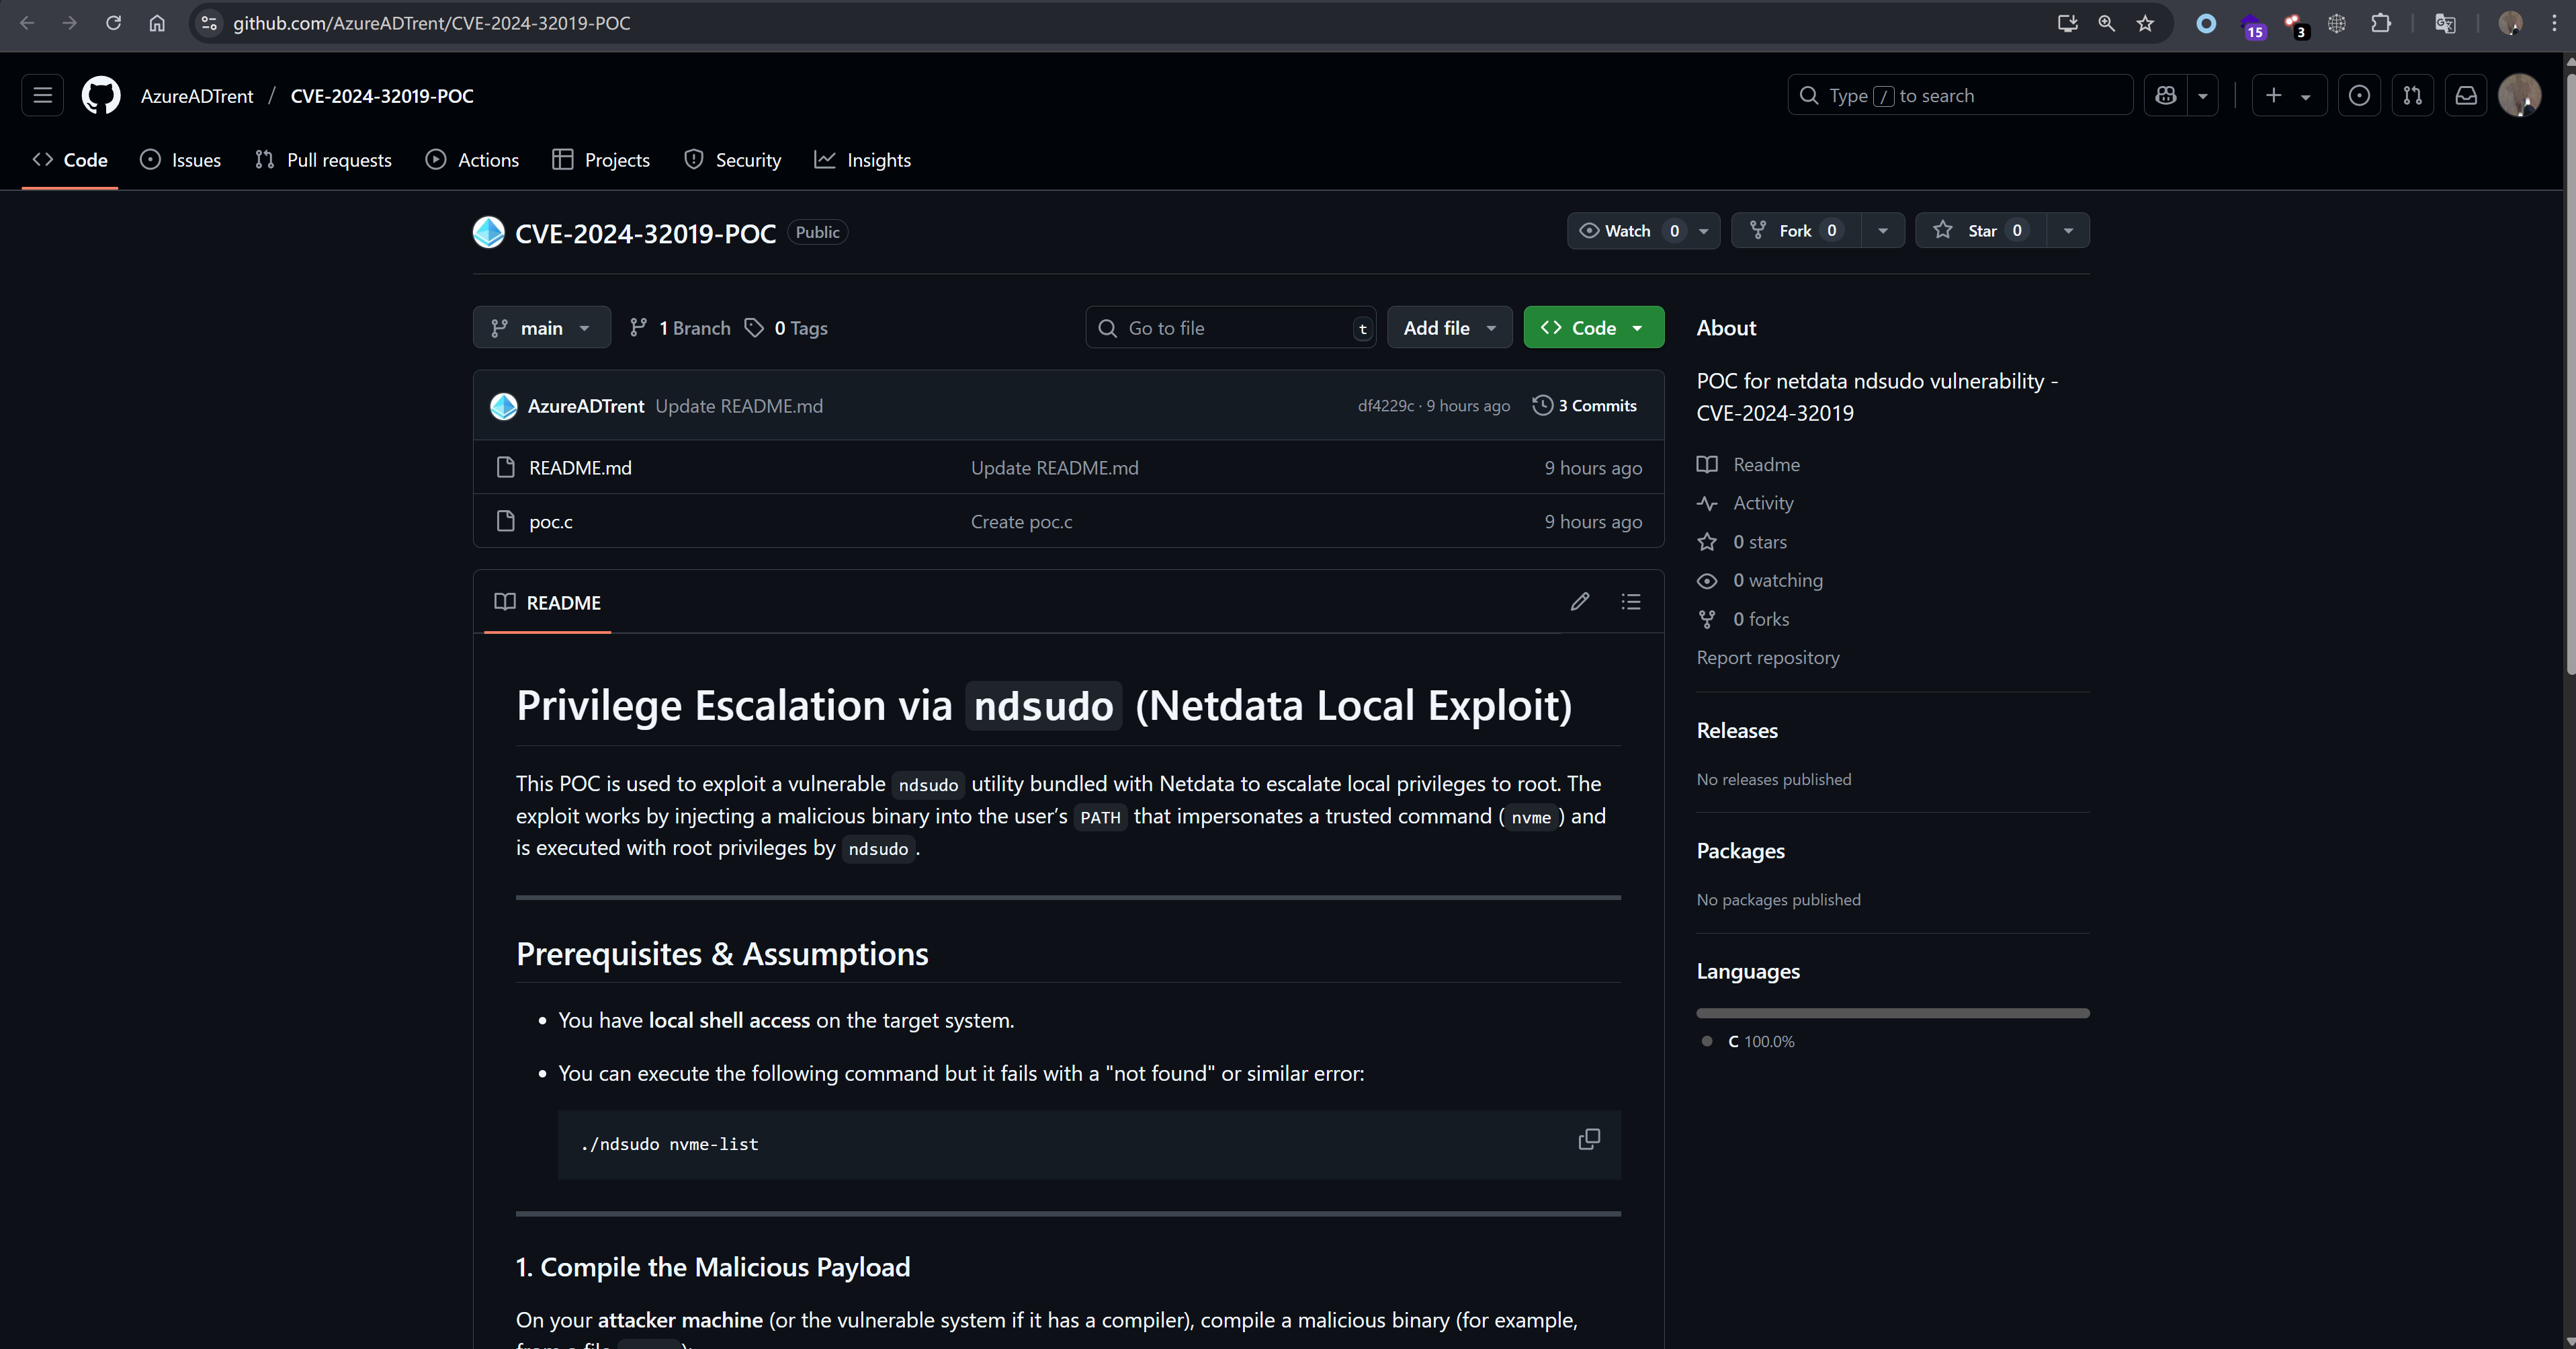The height and width of the screenshot is (1349, 2576).
Task: Click the Languages C percentage bar
Action: click(x=1892, y=1013)
